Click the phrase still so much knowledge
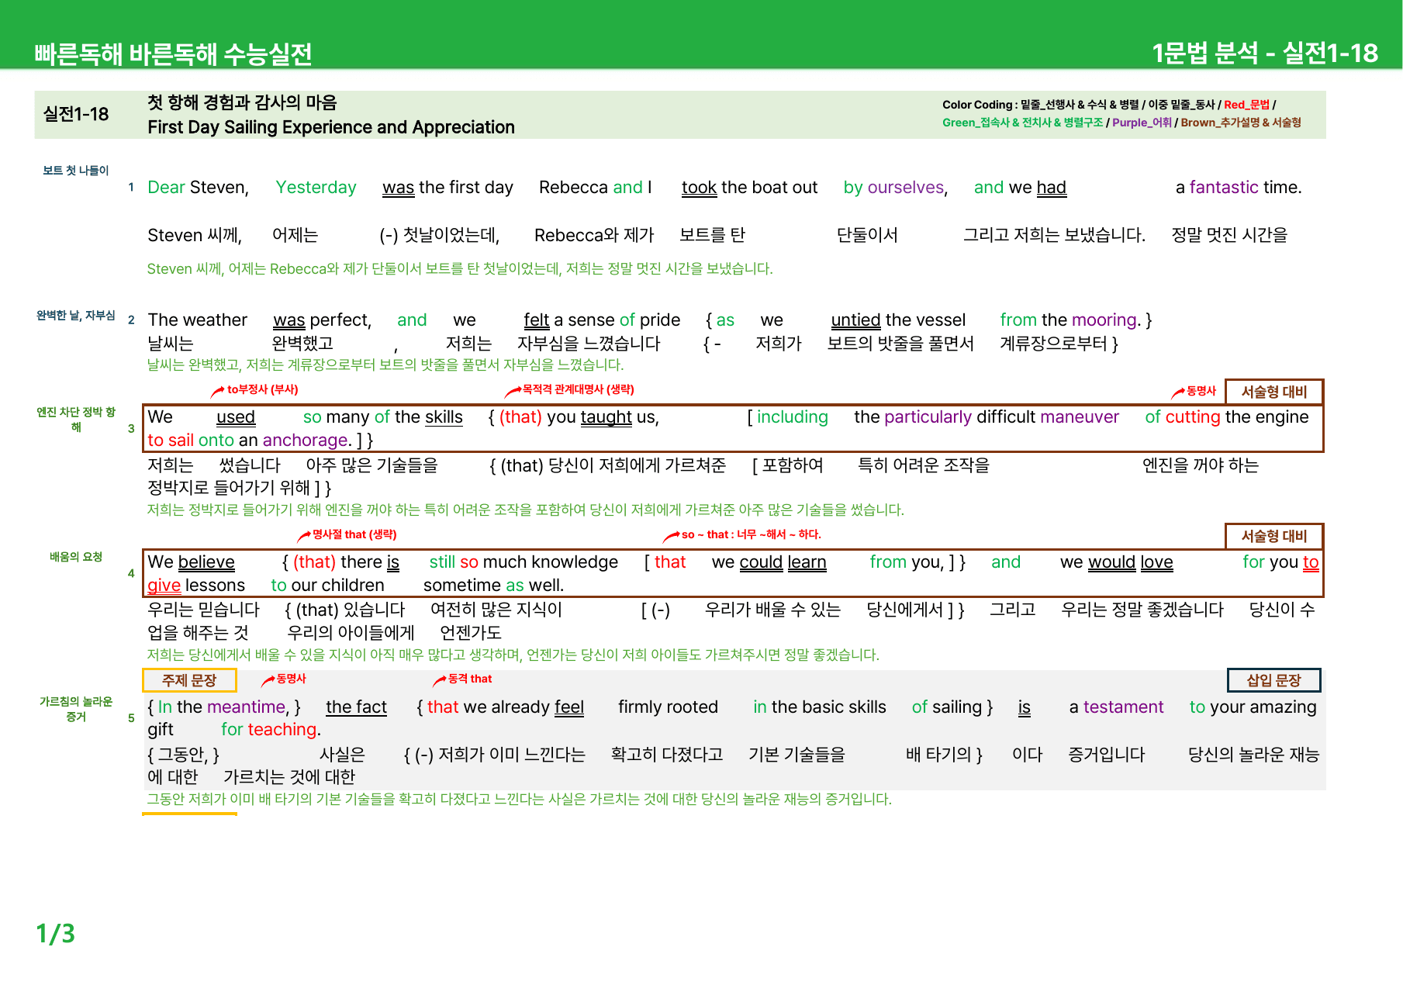Image resolution: width=1403 pixels, height=992 pixels. (524, 562)
